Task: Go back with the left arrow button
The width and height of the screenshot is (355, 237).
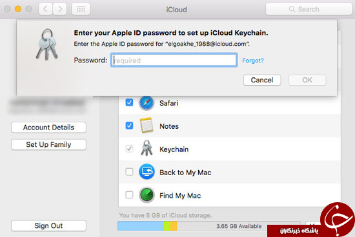Action: 46,9
